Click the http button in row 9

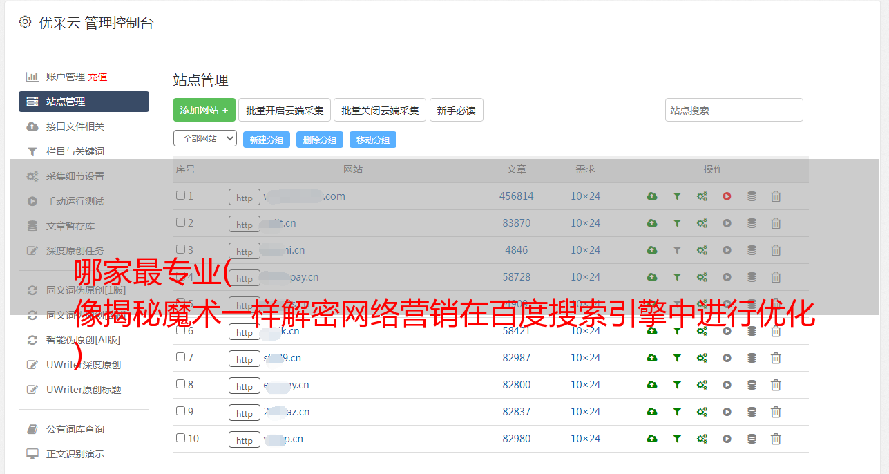(245, 413)
